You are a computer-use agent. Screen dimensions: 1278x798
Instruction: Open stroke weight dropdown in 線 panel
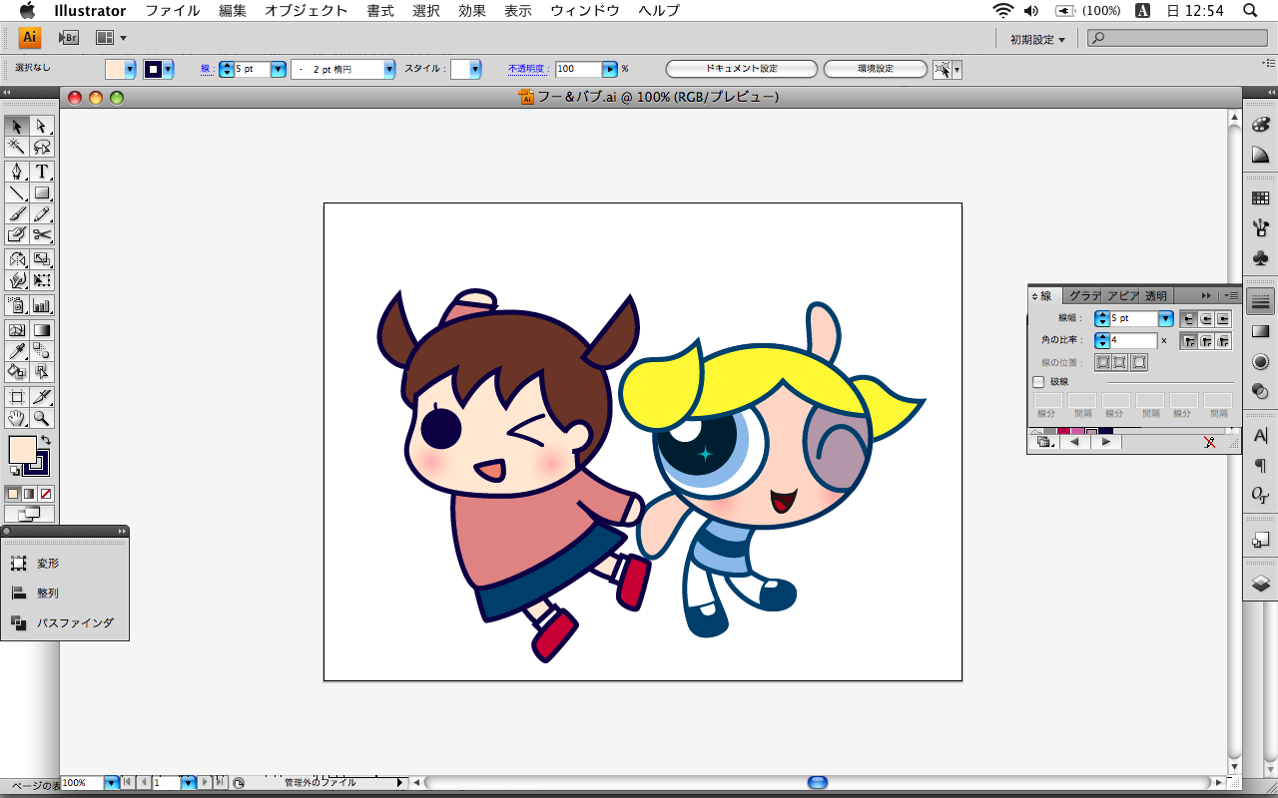(1165, 319)
